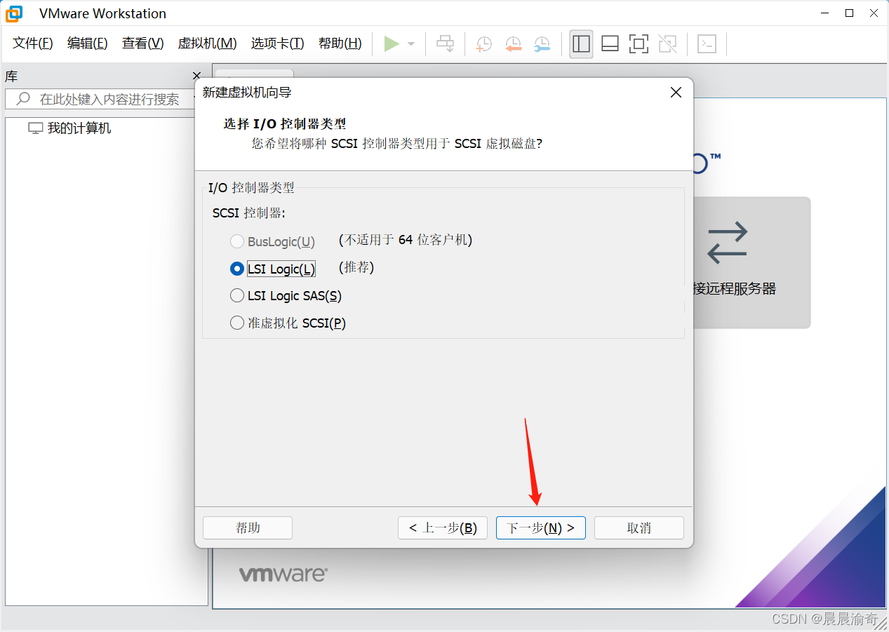The width and height of the screenshot is (889, 632).
Task: Select the BusLogic(U) radio button
Action: pos(237,241)
